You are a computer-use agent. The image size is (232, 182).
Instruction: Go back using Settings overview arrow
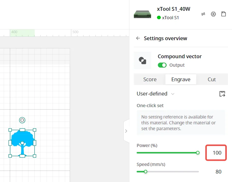click(x=138, y=38)
